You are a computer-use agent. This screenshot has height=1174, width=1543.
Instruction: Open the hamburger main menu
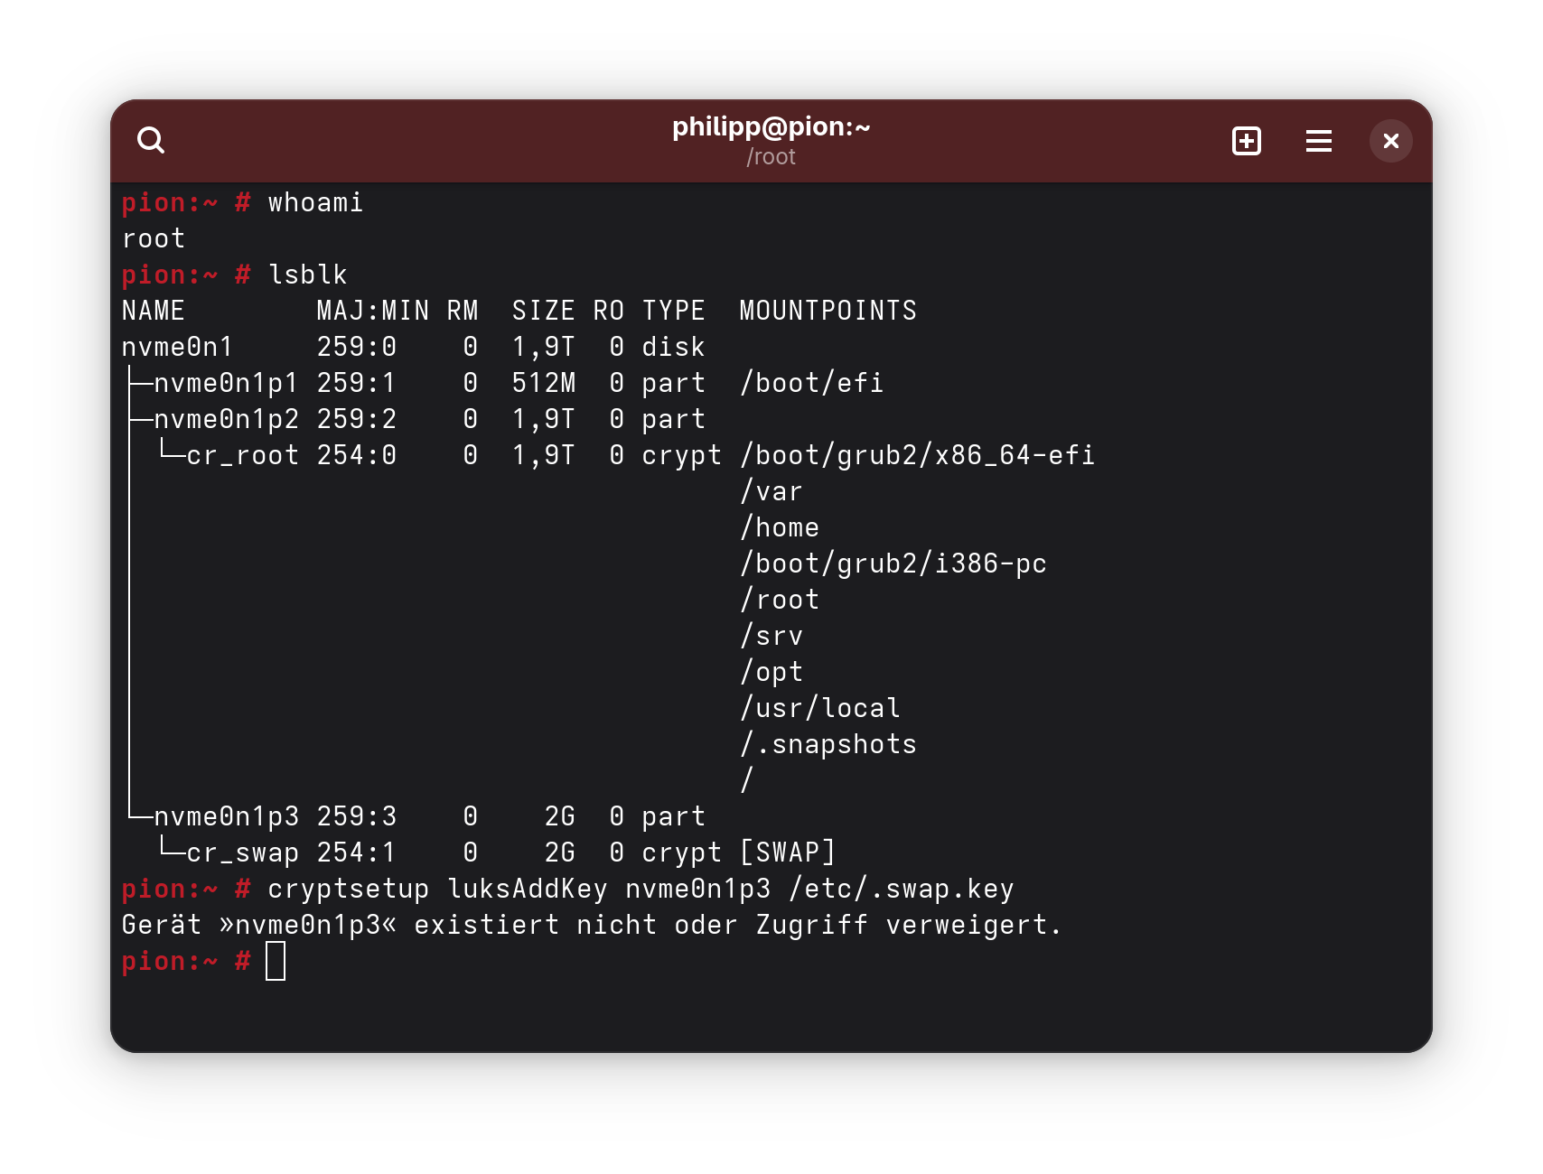point(1318,141)
